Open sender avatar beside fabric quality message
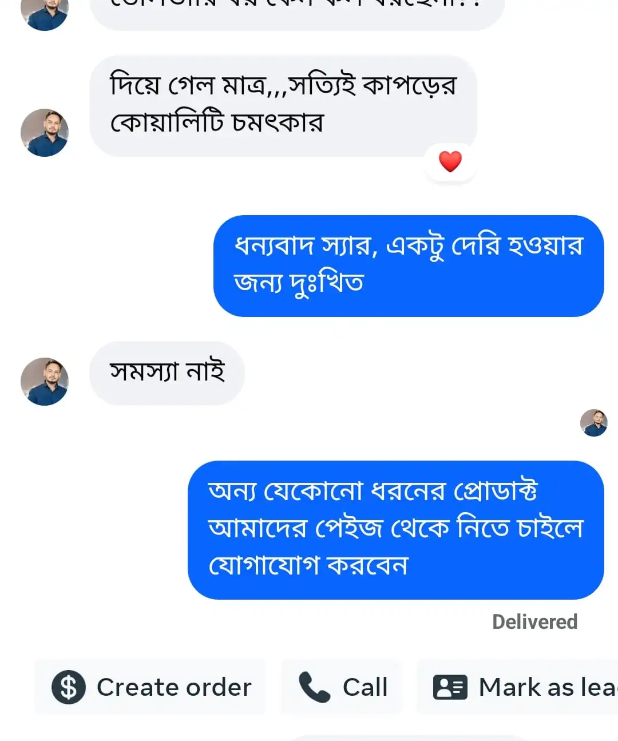The image size is (618, 741). (45, 133)
